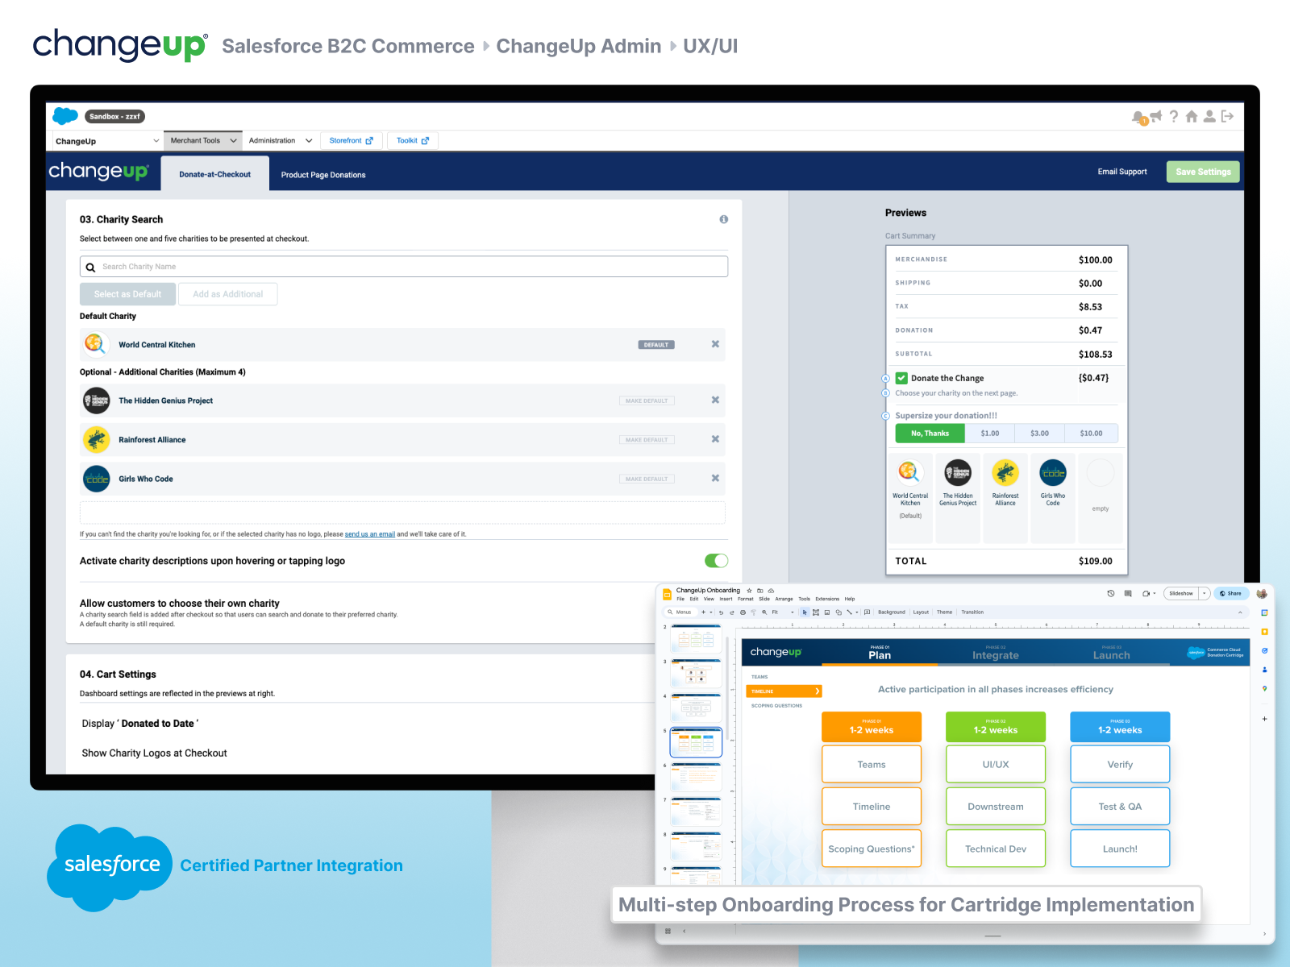Select the cursor tool in Slides toolbar
This screenshot has height=967, width=1290.
click(x=805, y=612)
